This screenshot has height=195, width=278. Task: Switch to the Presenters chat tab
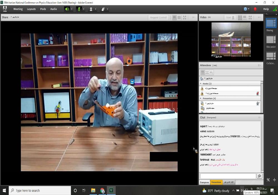tap(216, 182)
